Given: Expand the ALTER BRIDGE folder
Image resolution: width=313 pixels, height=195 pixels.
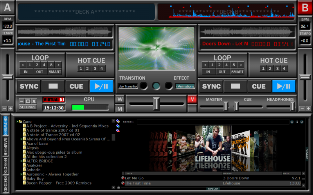Looking at the screenshot, I should 21,161.
